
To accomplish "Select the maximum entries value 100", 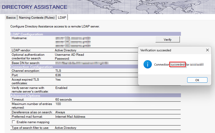I will (x=58, y=104).
